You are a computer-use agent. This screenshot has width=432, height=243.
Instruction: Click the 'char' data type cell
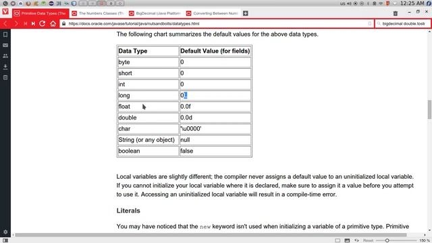[148, 129]
